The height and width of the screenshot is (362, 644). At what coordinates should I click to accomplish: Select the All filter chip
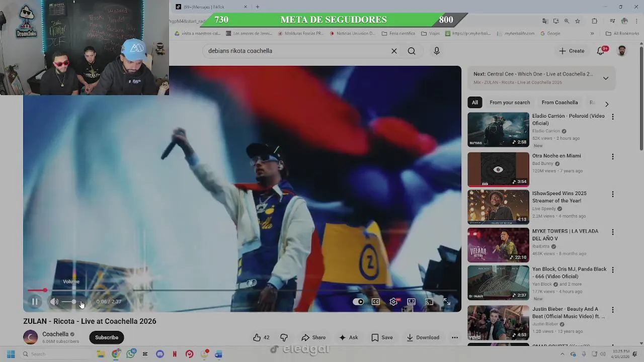(x=475, y=103)
